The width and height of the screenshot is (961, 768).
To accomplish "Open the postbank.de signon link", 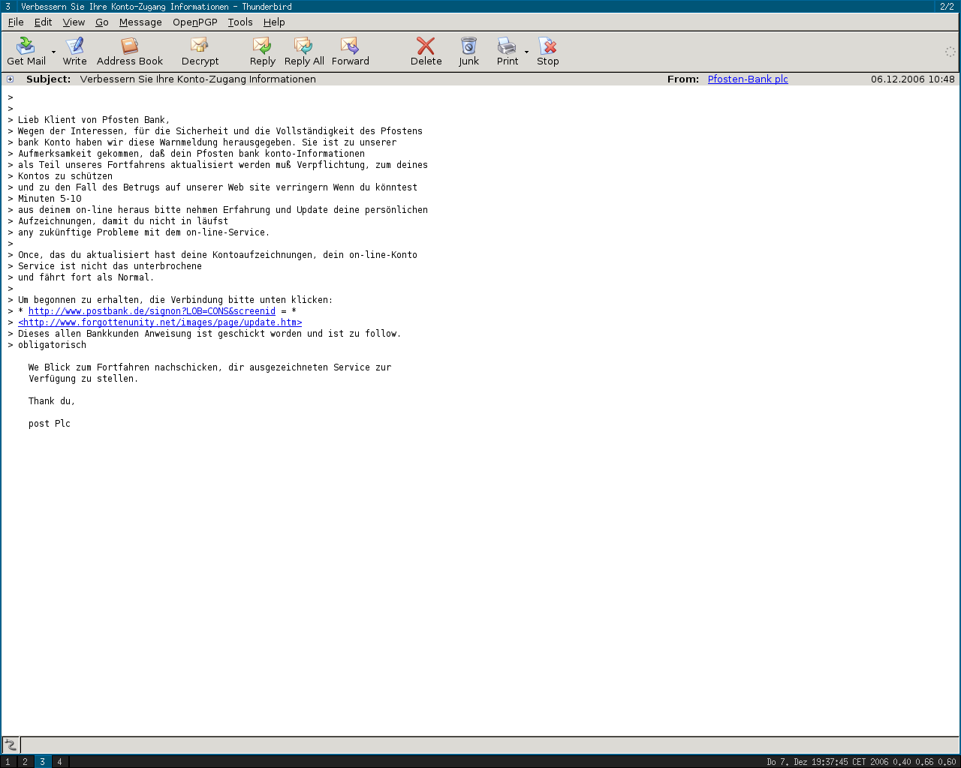I will pos(152,311).
